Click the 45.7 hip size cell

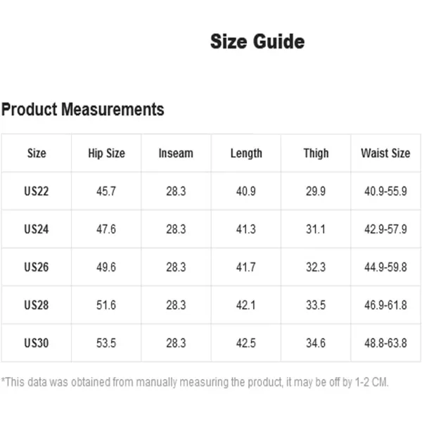tap(106, 191)
